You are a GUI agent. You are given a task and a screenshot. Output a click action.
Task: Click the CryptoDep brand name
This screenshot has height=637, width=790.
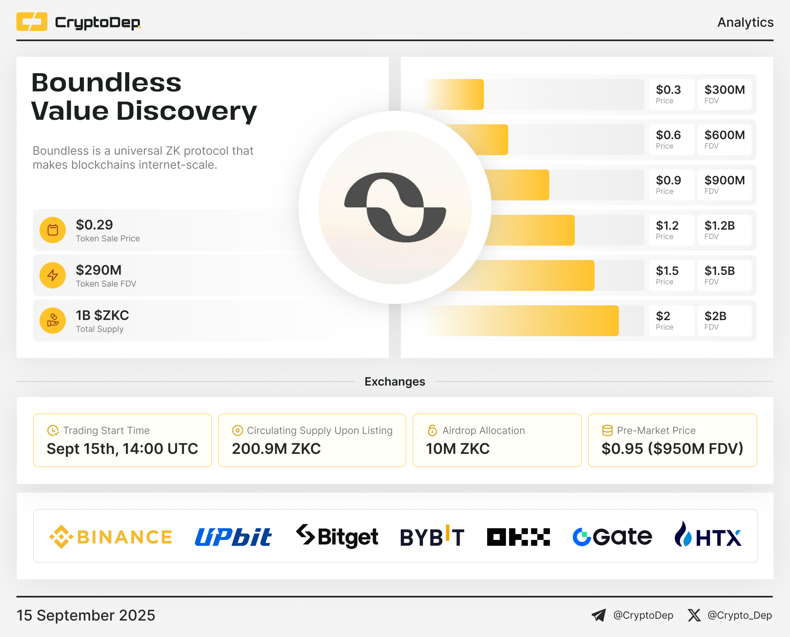(98, 23)
